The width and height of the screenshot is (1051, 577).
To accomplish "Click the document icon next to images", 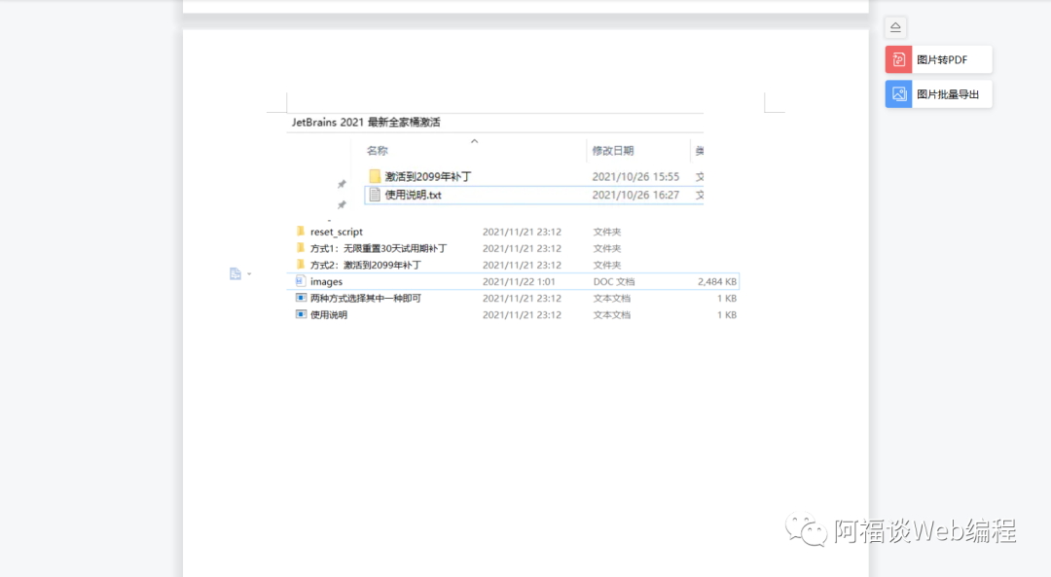I will (x=301, y=281).
